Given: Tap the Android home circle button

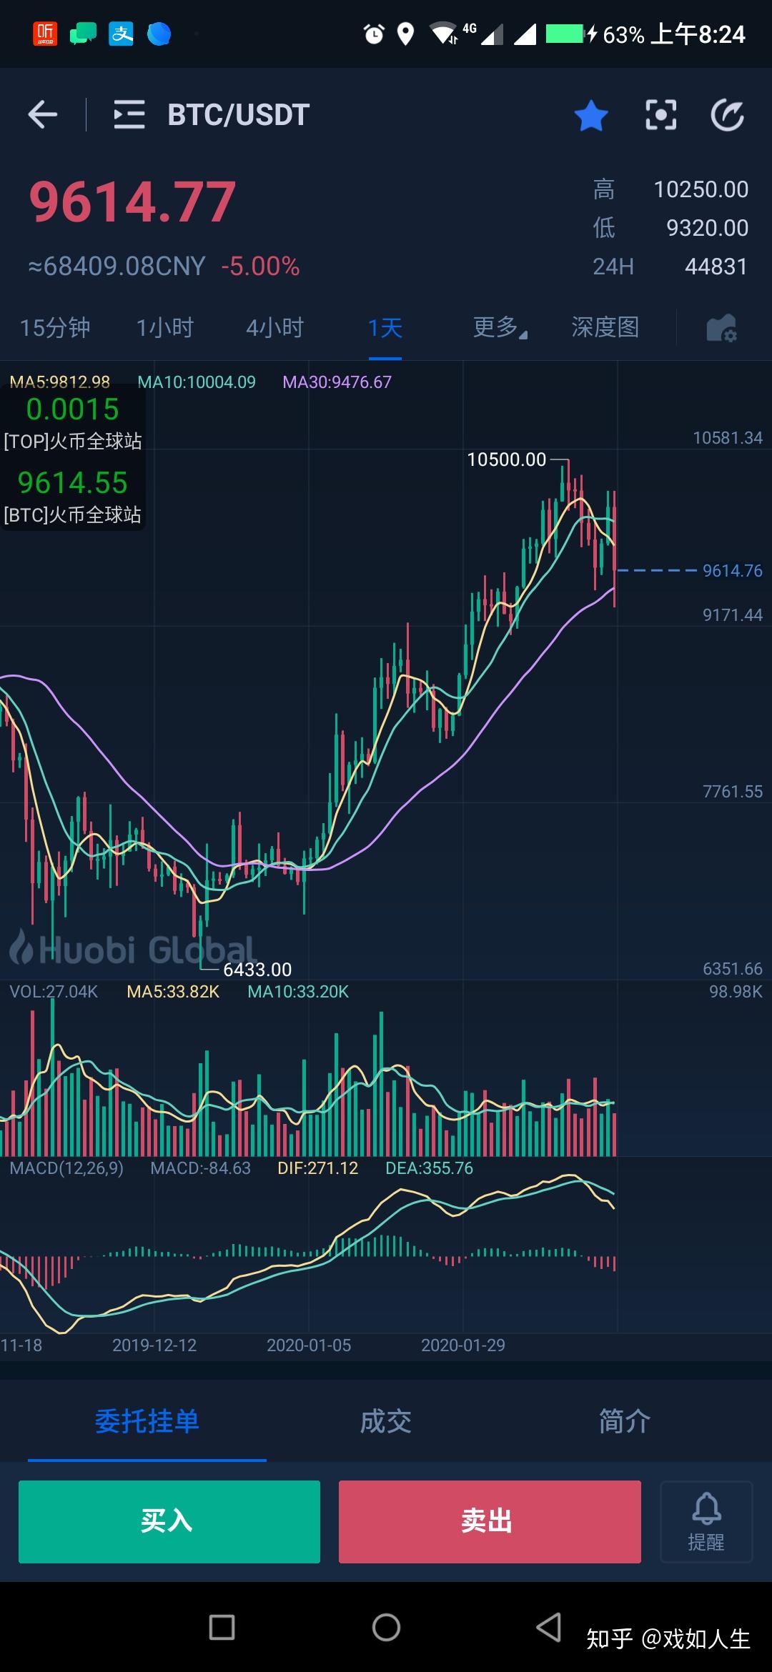Looking at the screenshot, I should (x=386, y=1628).
